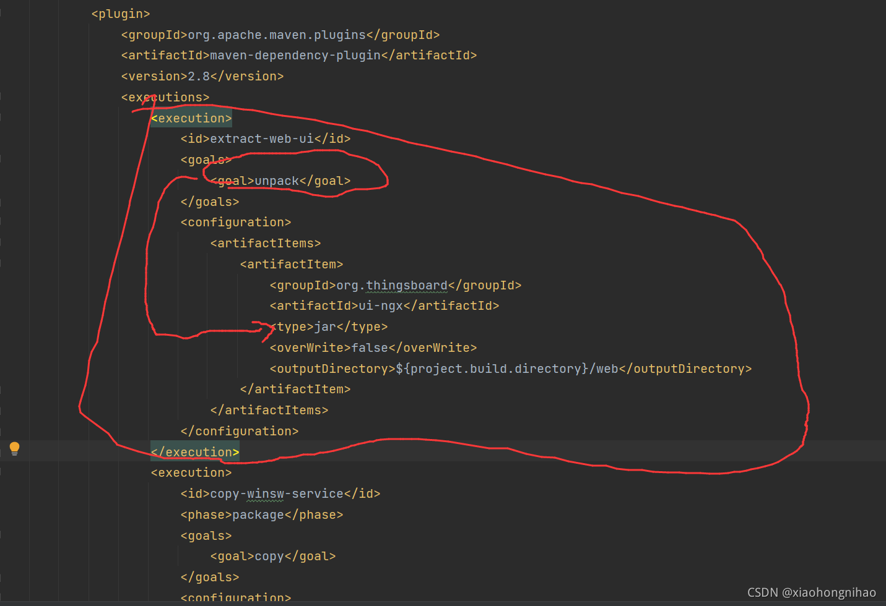This screenshot has width=886, height=606.
Task: Click the <goals> tag above the unpack goal
Action: click(206, 160)
